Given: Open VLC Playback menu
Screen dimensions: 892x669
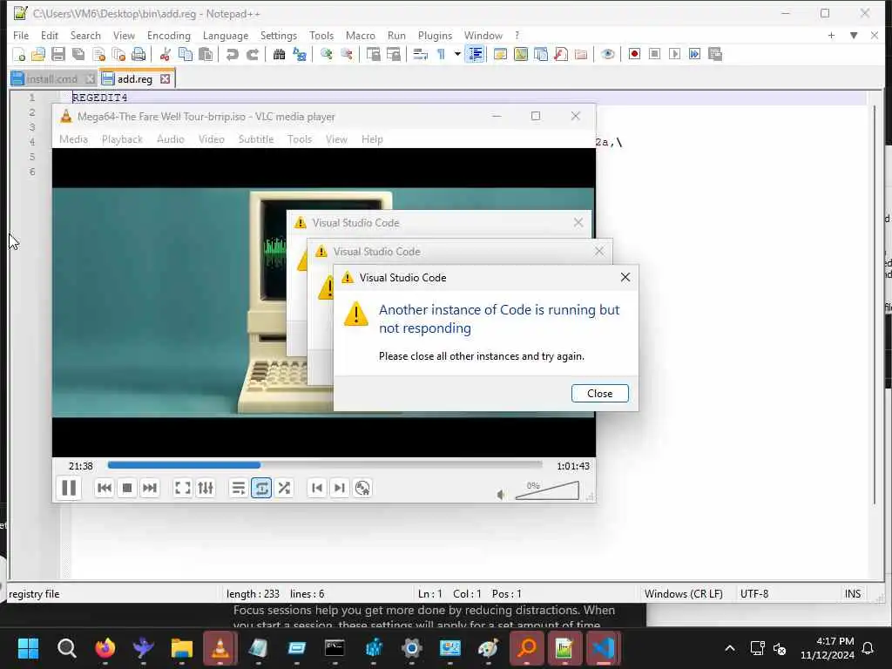Looking at the screenshot, I should click(x=122, y=139).
